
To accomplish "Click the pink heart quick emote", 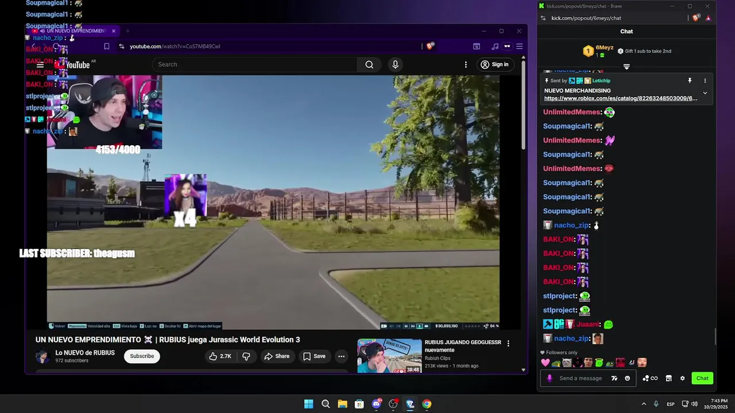I will pos(546,363).
